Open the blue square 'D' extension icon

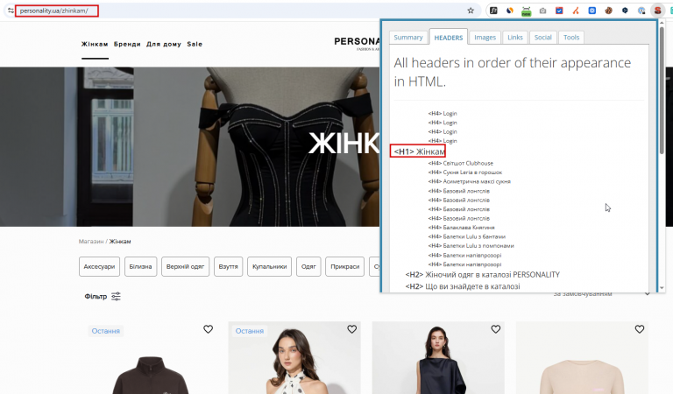click(592, 11)
